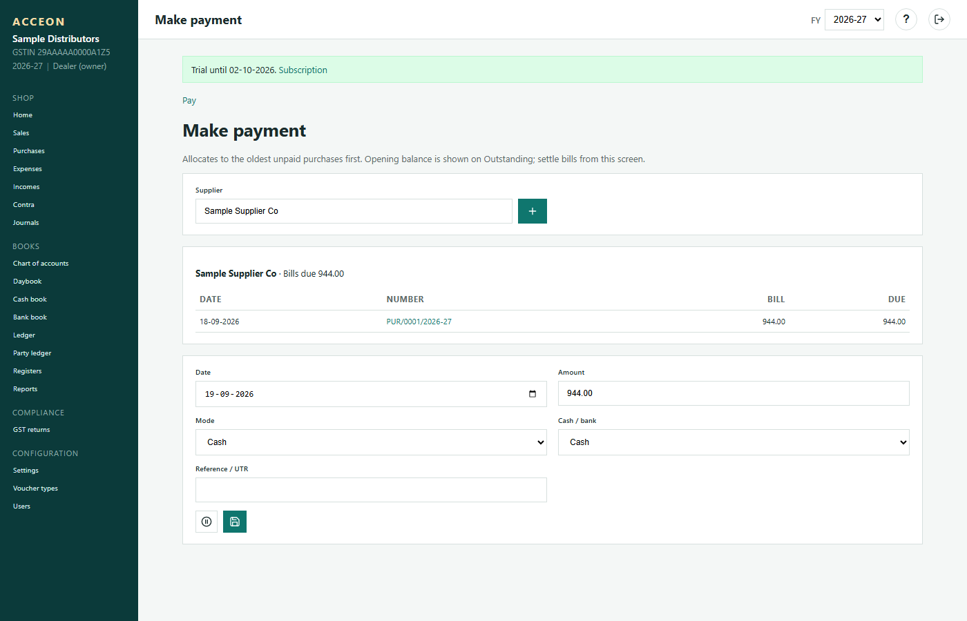Click the plus button beside Supplier field
The image size is (967, 621).
pos(533,211)
